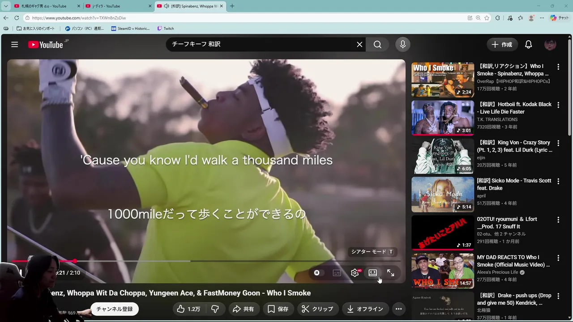This screenshot has width=573, height=322.
Task: Dislike the video with thumbs-down
Action: pos(215,309)
